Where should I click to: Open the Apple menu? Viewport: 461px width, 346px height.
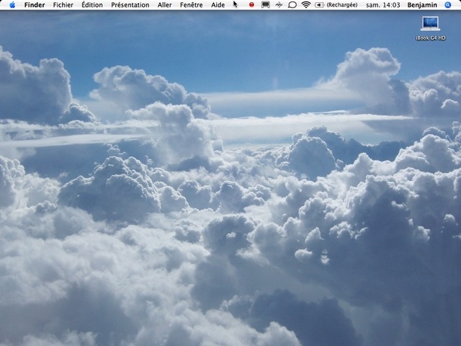(x=12, y=5)
